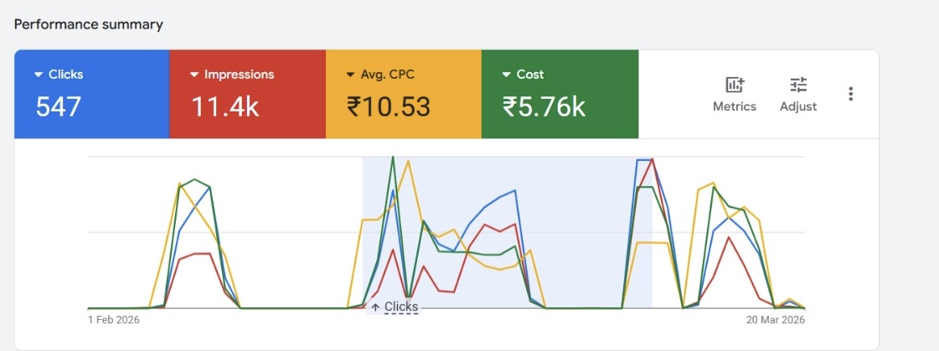
Task: Click the up arrow beside chart Clicks label
Action: (375, 307)
